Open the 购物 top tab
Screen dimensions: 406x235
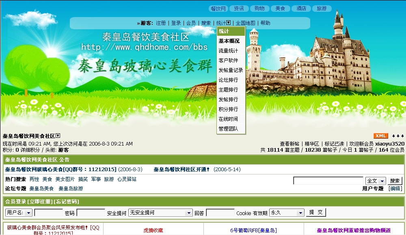tap(259, 9)
